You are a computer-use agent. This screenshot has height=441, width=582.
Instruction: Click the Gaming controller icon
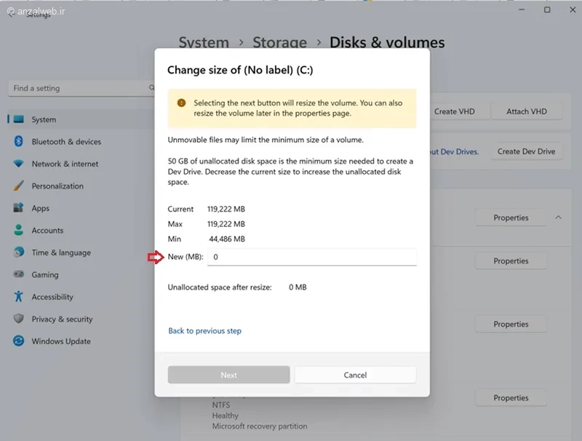tap(19, 274)
